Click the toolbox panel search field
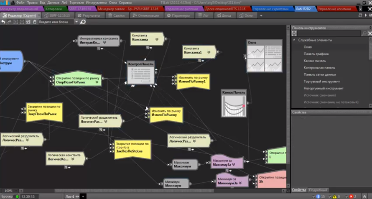Image resolution: width=372 pixels, height=199 pixels. pyautogui.click(x=329, y=33)
